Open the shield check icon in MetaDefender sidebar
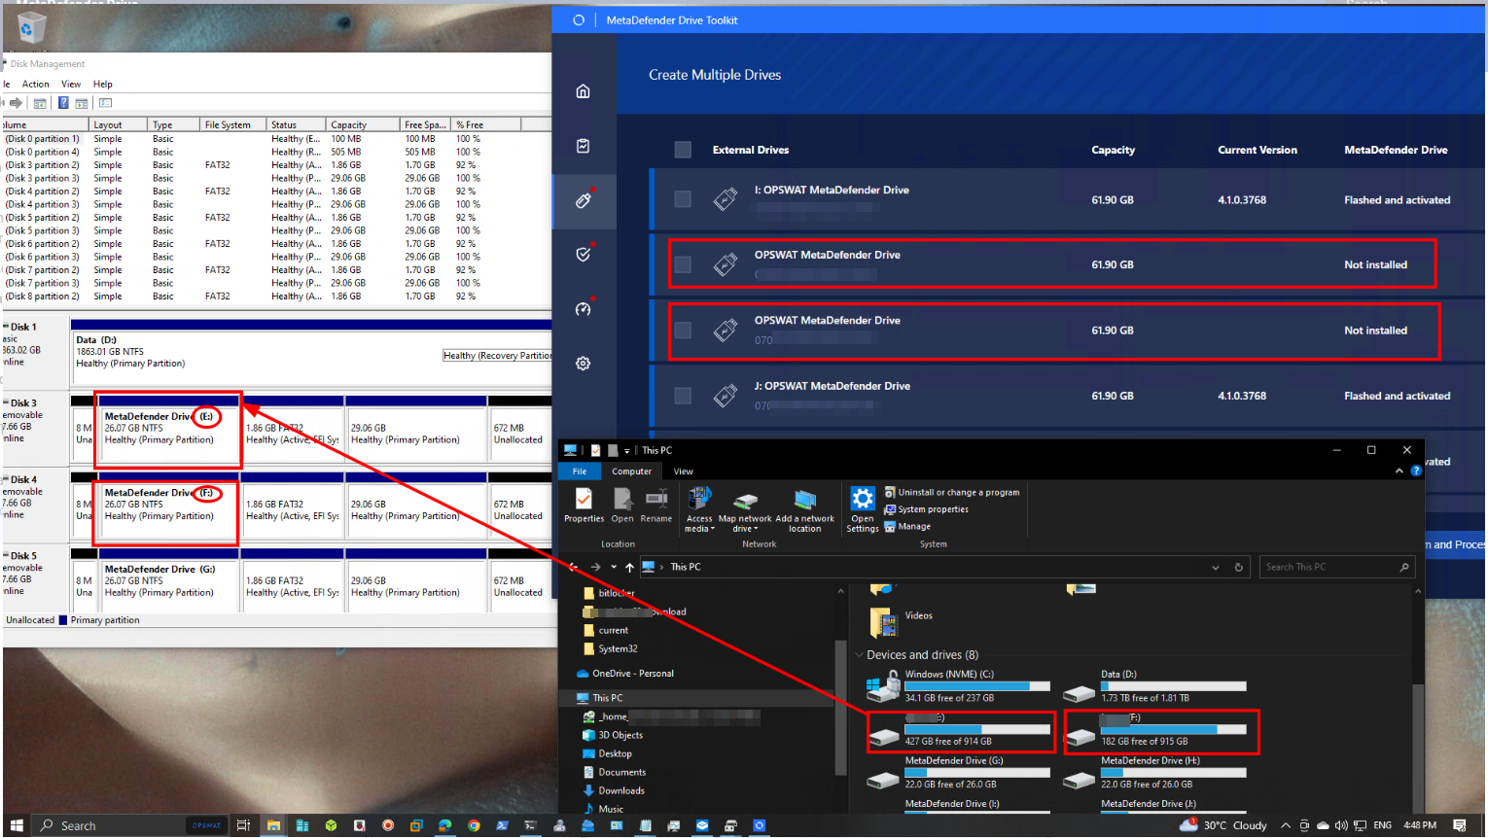The height and width of the screenshot is (838, 1488). coord(583,255)
